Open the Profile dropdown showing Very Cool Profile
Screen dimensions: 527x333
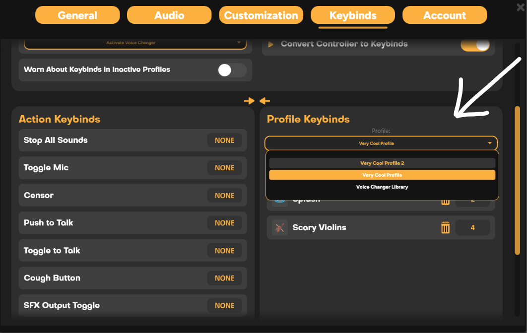(381, 143)
